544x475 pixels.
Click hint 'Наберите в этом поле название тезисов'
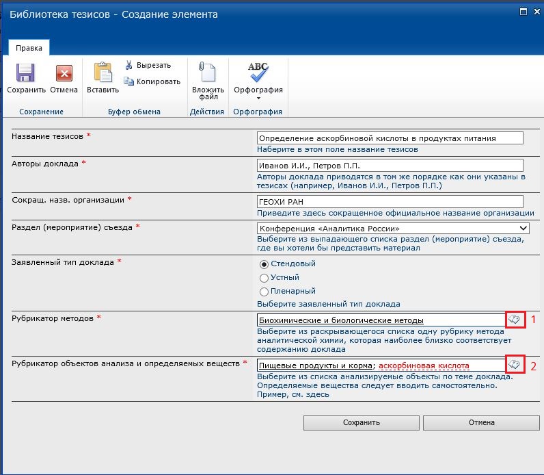337,149
